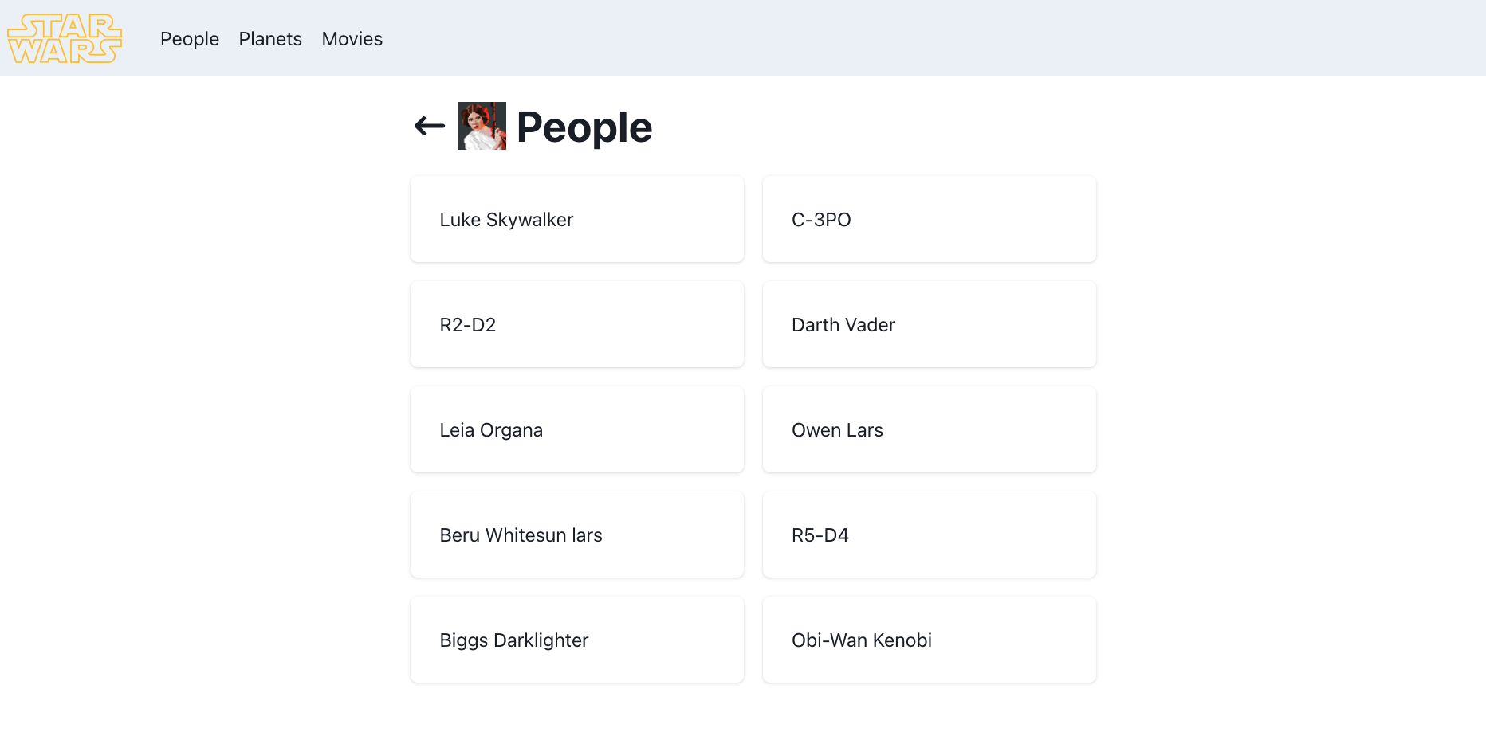This screenshot has width=1486, height=748.
Task: View the R2-D2 card
Action: tap(577, 324)
